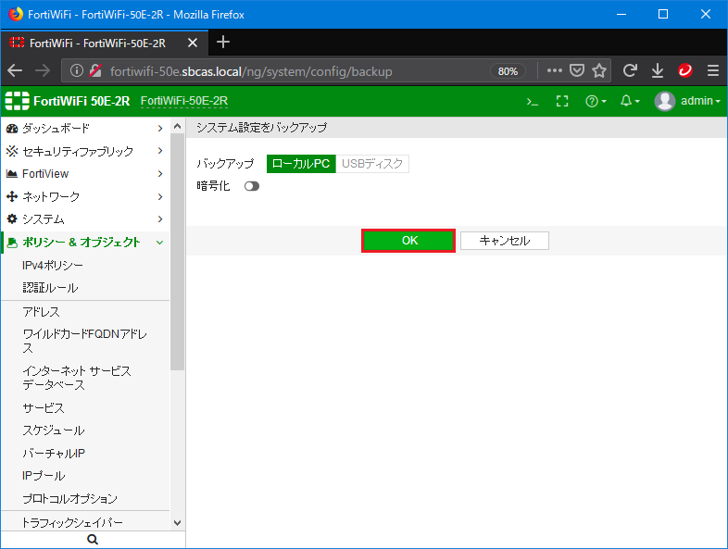Screen dimensions: 728x549
Task: Click the キャンセル button
Action: pos(505,241)
